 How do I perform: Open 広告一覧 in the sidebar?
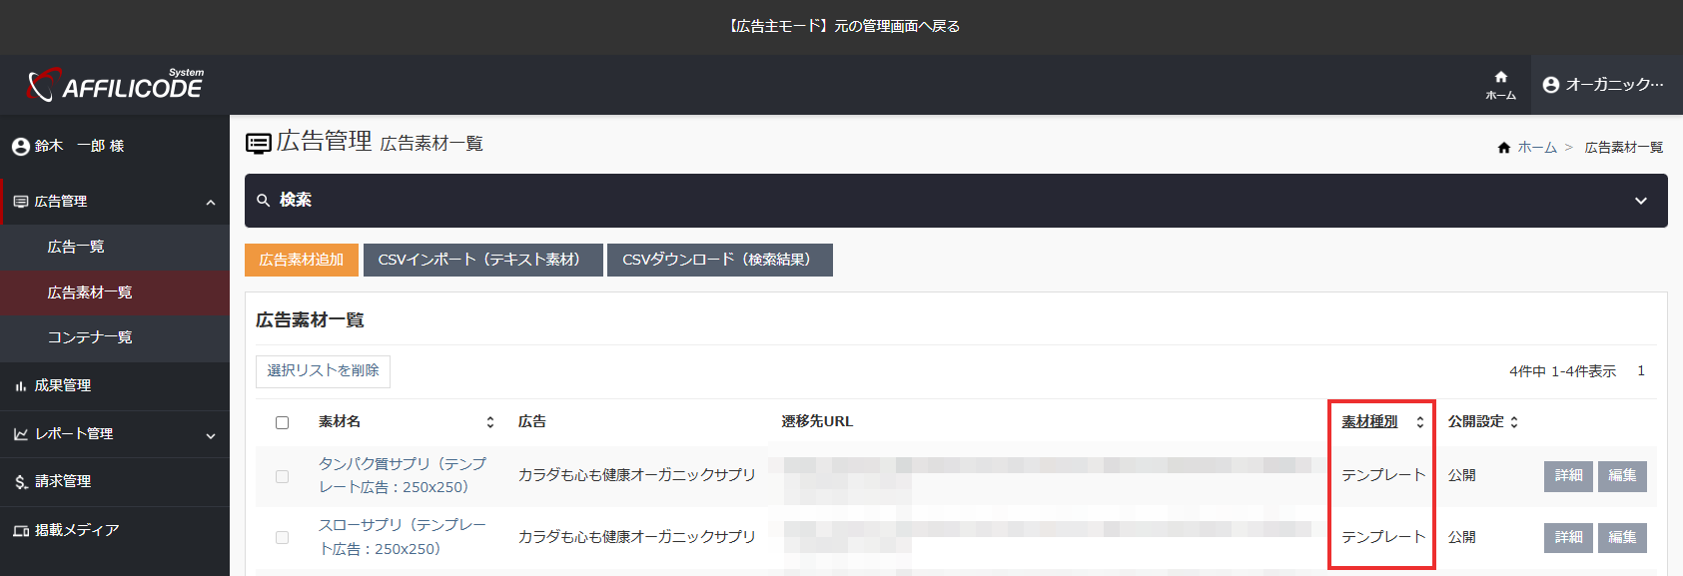point(76,247)
